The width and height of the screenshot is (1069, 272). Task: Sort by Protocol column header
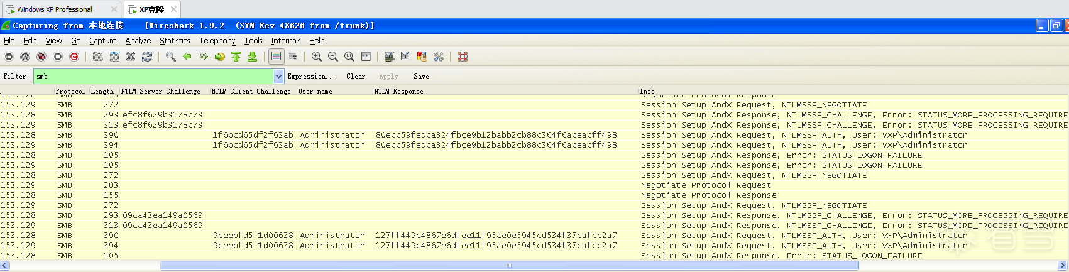pyautogui.click(x=70, y=91)
